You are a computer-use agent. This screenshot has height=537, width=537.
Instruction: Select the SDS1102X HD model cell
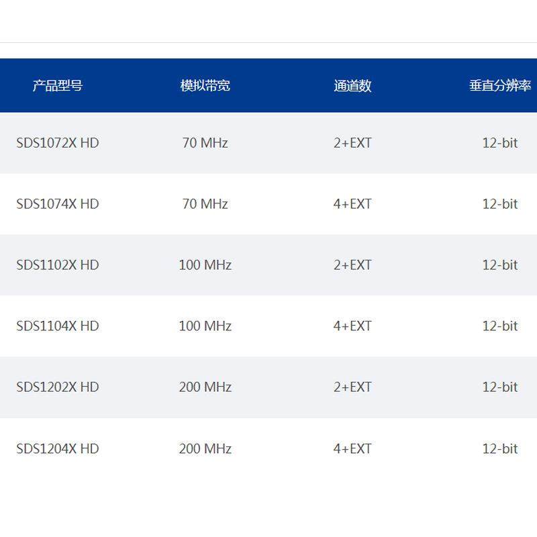click(x=58, y=264)
